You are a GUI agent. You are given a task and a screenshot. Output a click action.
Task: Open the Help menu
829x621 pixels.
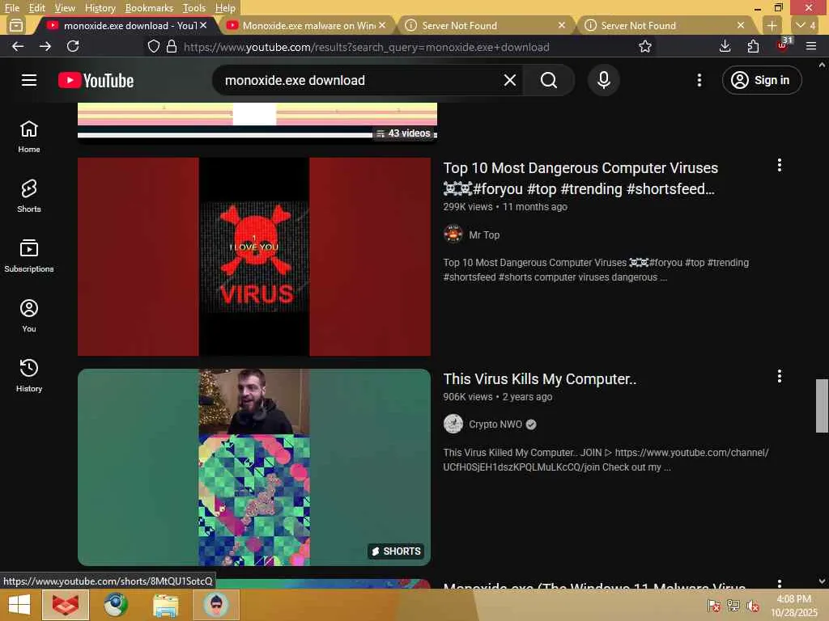225,8
